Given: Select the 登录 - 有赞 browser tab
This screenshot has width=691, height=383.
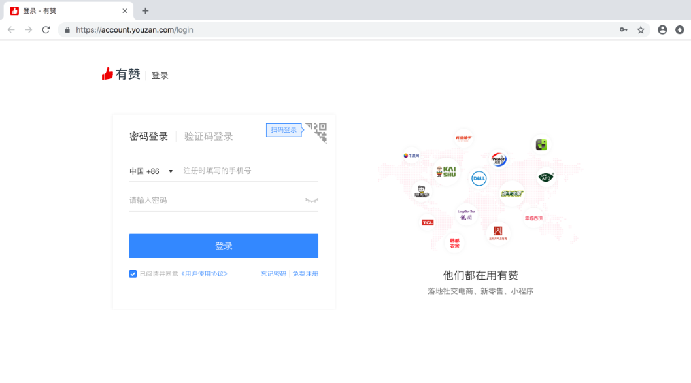Looking at the screenshot, I should click(69, 11).
